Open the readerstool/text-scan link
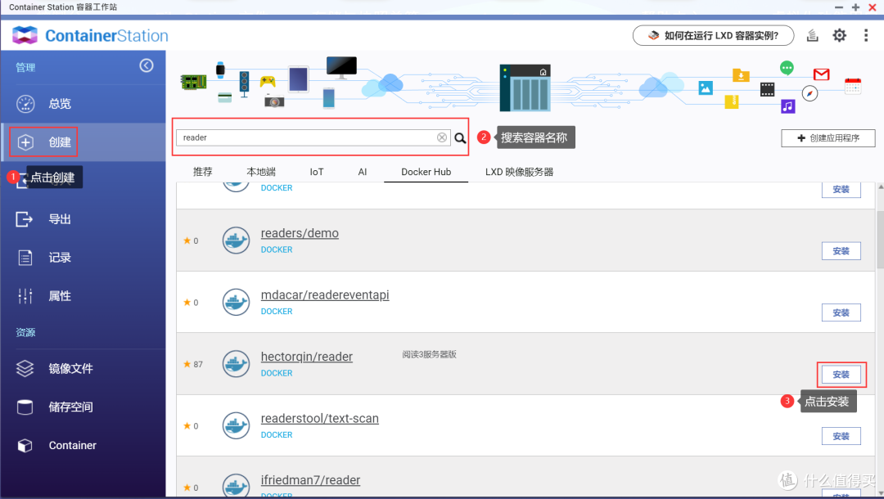The image size is (884, 499). tap(320, 419)
